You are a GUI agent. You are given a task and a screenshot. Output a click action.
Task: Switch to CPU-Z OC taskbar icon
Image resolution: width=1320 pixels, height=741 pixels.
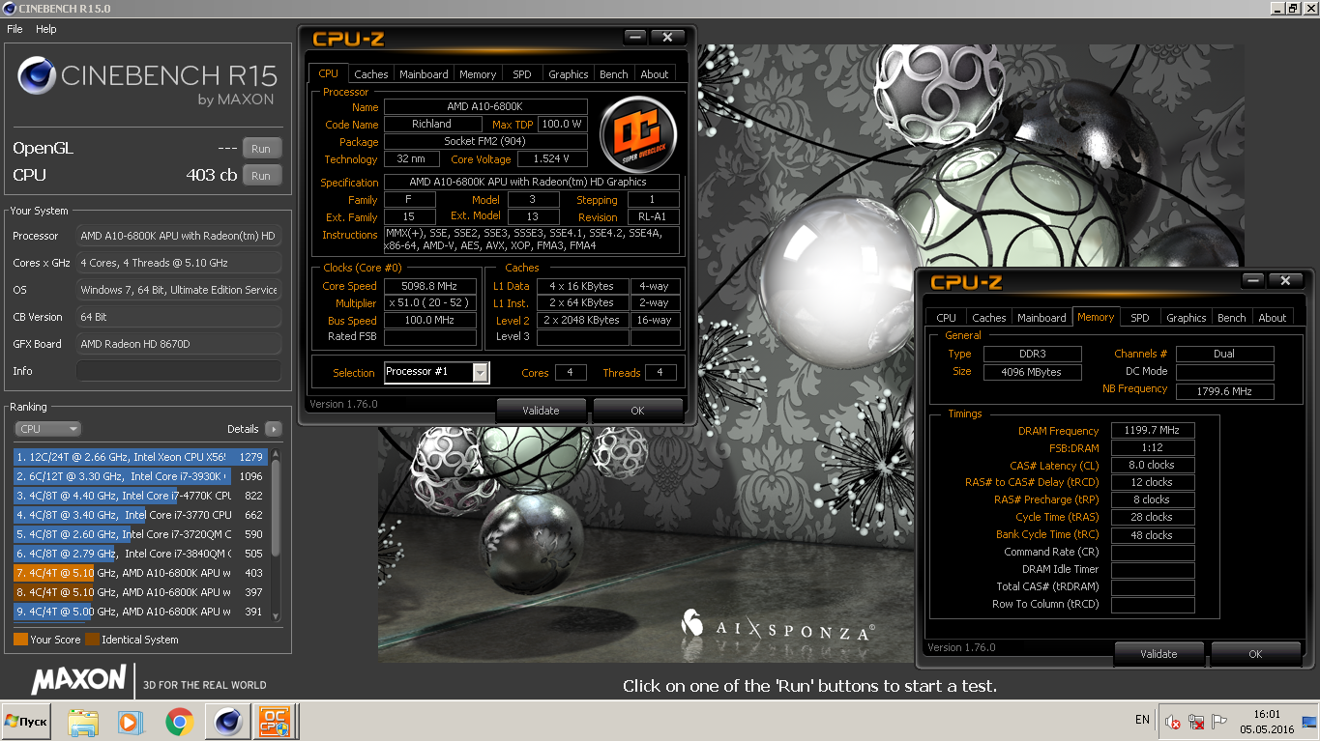coord(275,721)
